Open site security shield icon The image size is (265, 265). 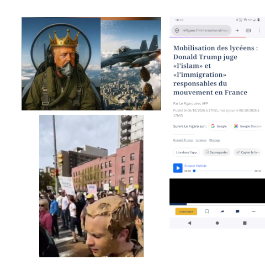[177, 30]
